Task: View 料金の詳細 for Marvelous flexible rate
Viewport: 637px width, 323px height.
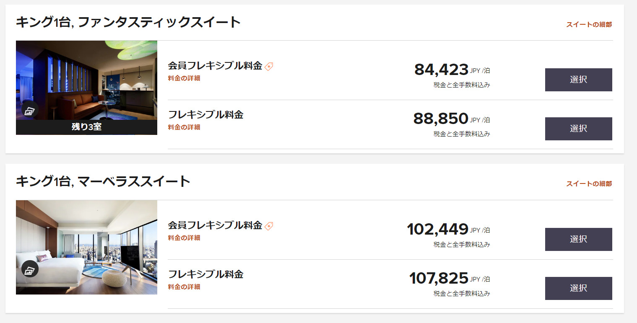Action: [x=184, y=287]
